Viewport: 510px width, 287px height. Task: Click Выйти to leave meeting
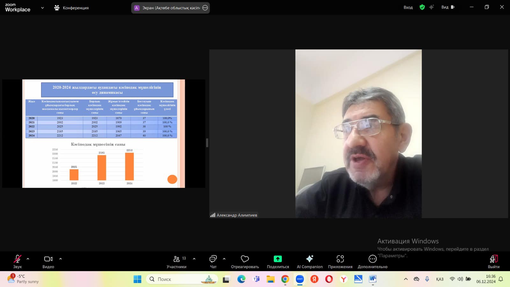[x=494, y=261]
